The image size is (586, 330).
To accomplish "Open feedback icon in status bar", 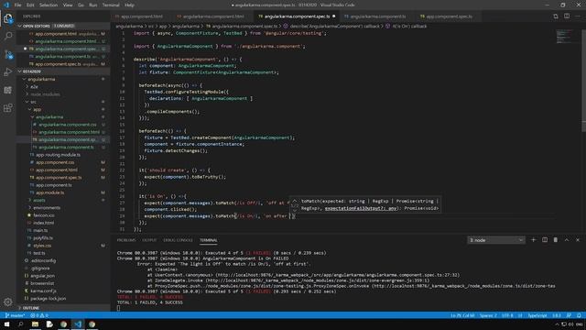I will (x=569, y=315).
